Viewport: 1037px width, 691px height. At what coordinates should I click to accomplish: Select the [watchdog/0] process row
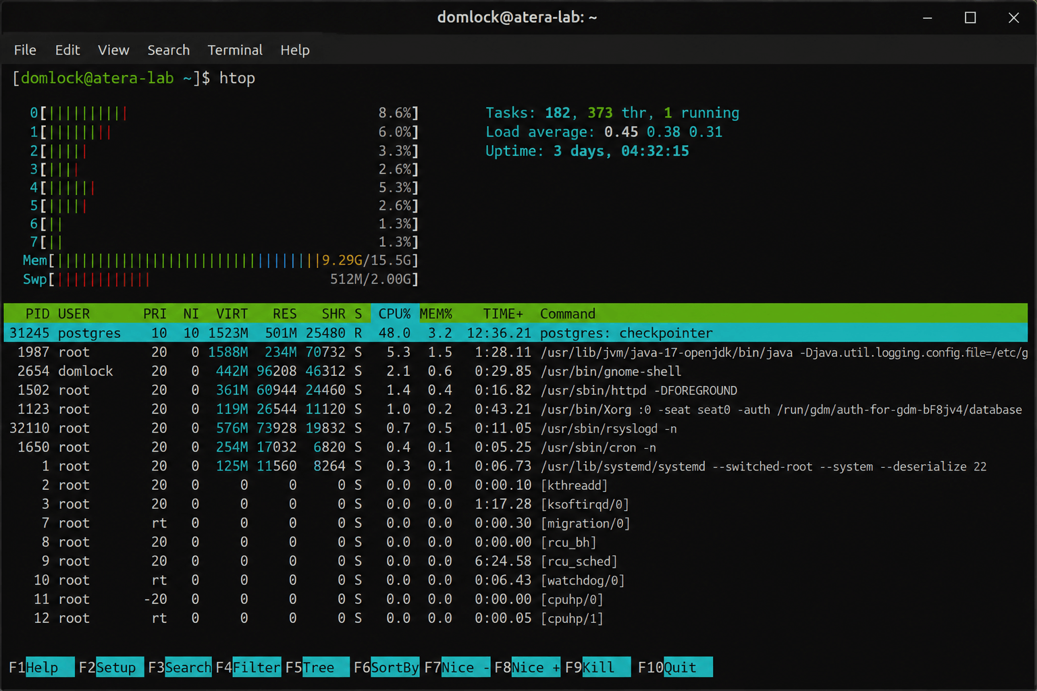[516, 580]
